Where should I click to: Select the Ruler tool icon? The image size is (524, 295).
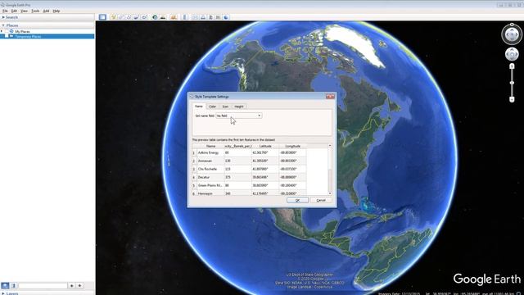(x=185, y=17)
